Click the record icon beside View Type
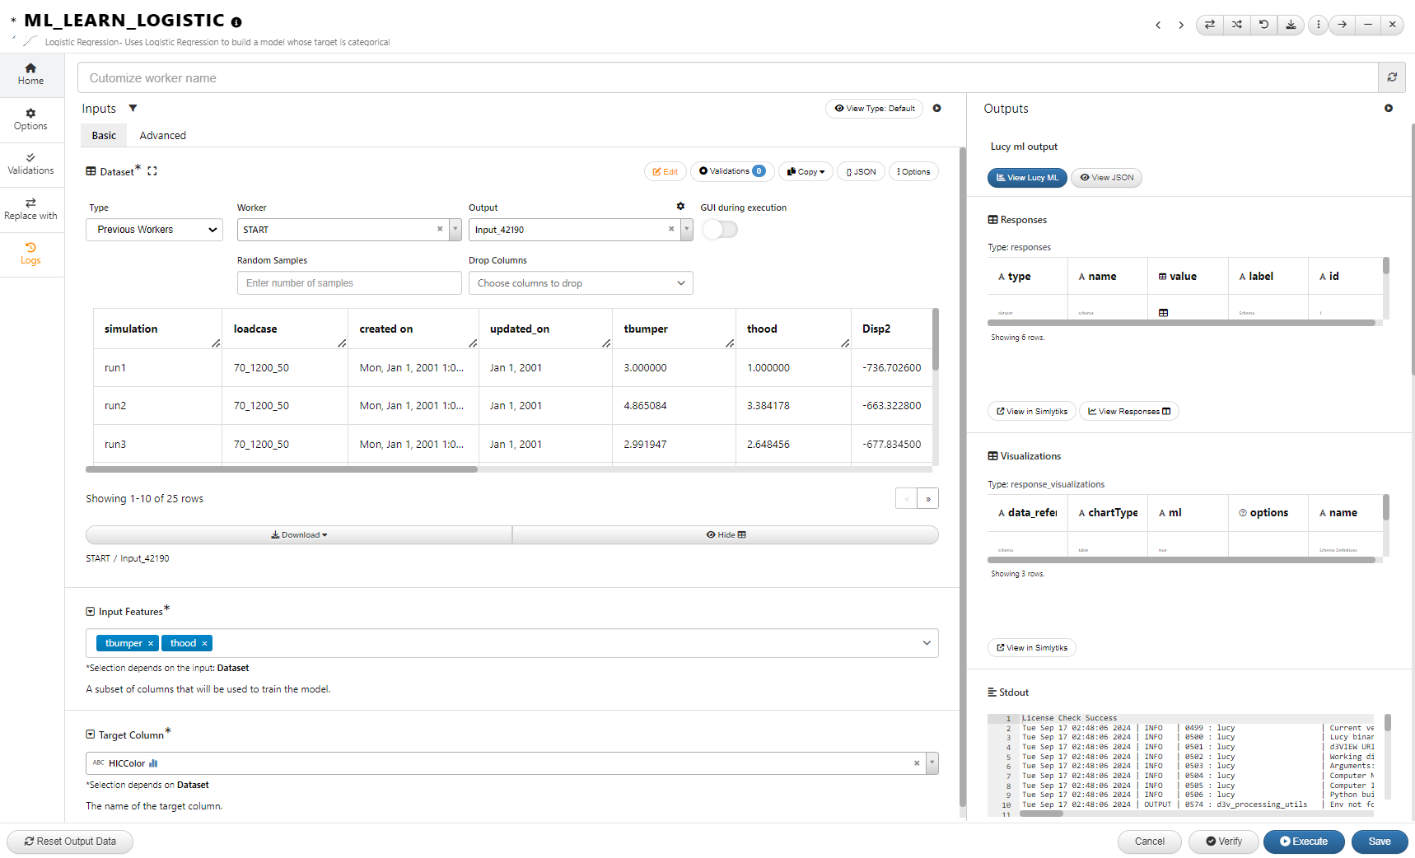 (936, 108)
